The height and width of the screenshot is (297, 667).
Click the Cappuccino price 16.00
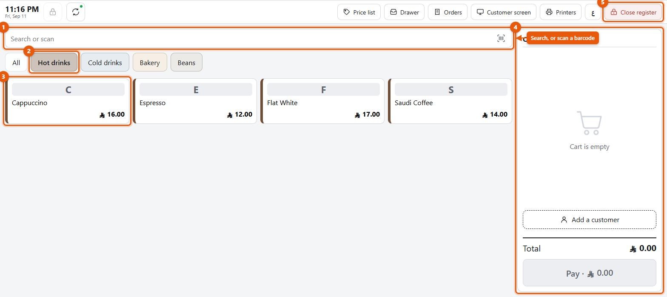tap(112, 114)
